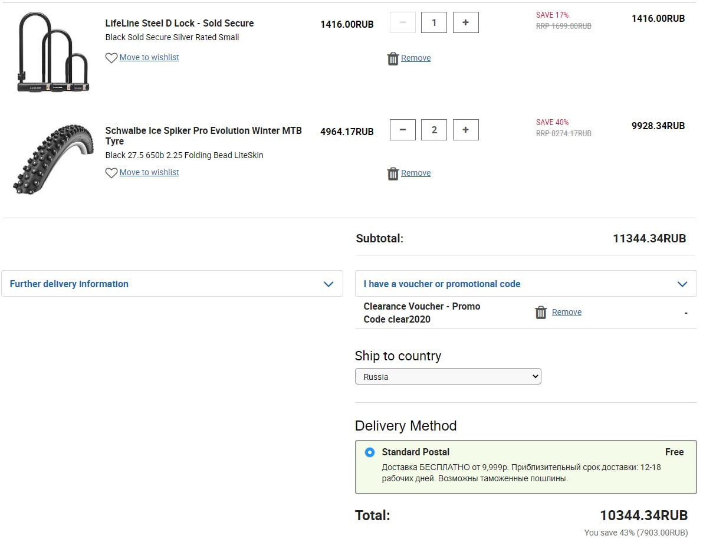Click chevron on voucher or promotional code
Viewport: 716px width, 542px height.
[682, 284]
